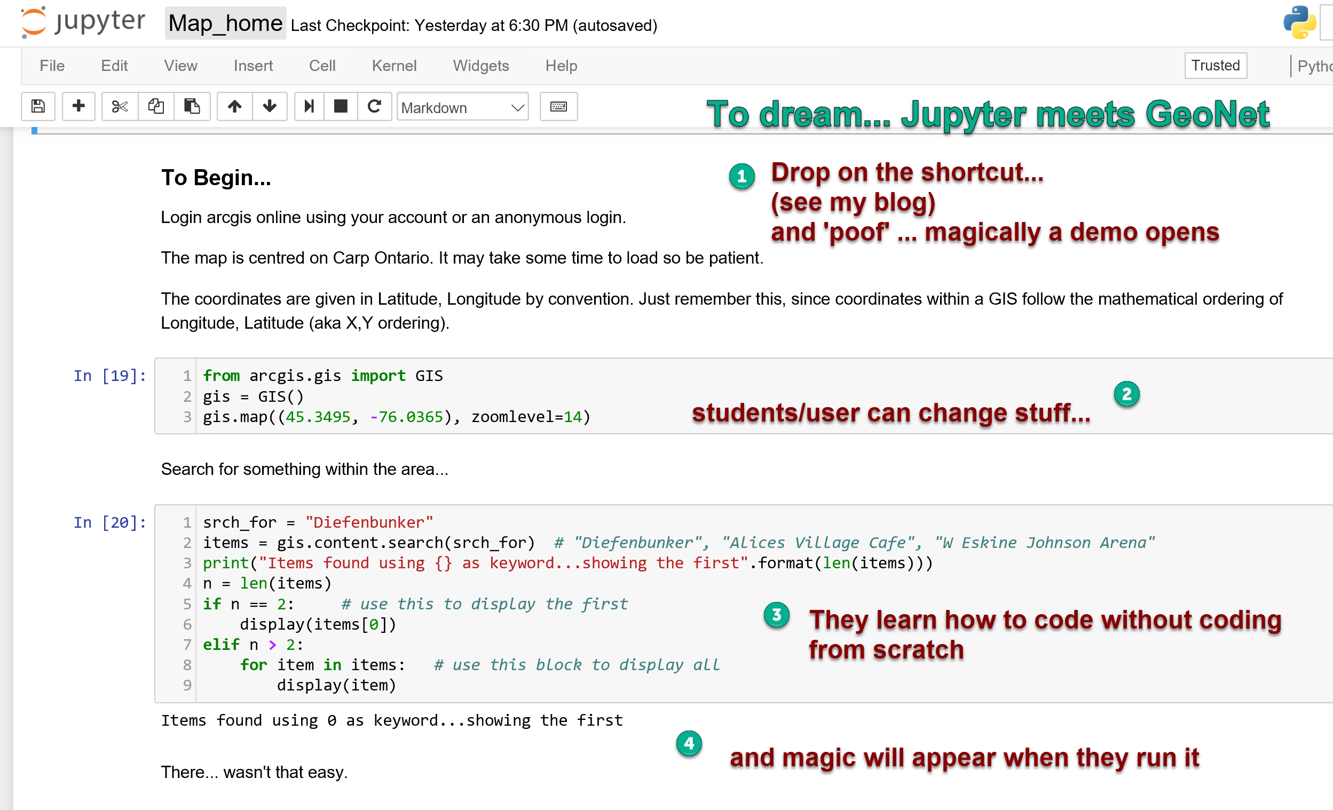Click the 'gis = GIS()' code line
The height and width of the screenshot is (810, 1333).
tap(253, 396)
